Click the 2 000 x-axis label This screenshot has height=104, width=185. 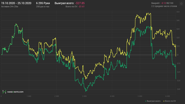click(57, 96)
